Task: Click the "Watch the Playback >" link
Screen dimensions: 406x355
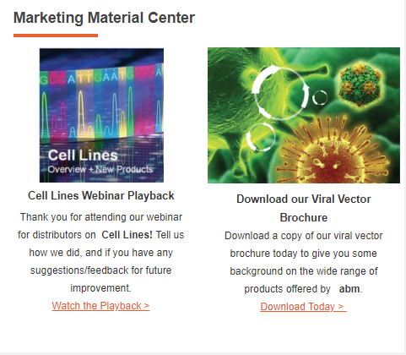Action: [100, 306]
